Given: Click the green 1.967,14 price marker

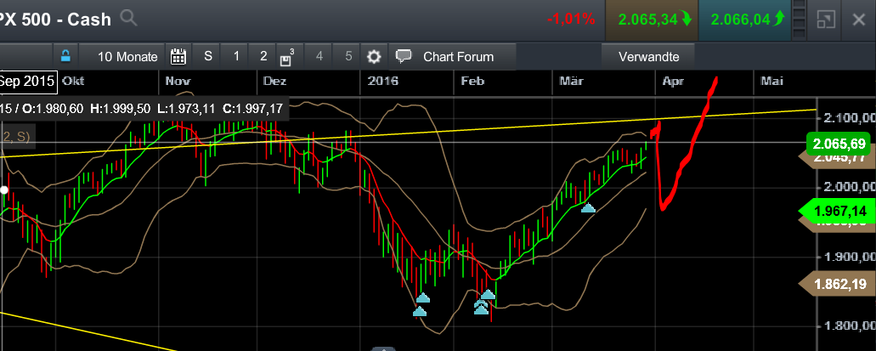Looking at the screenshot, I should click(836, 212).
